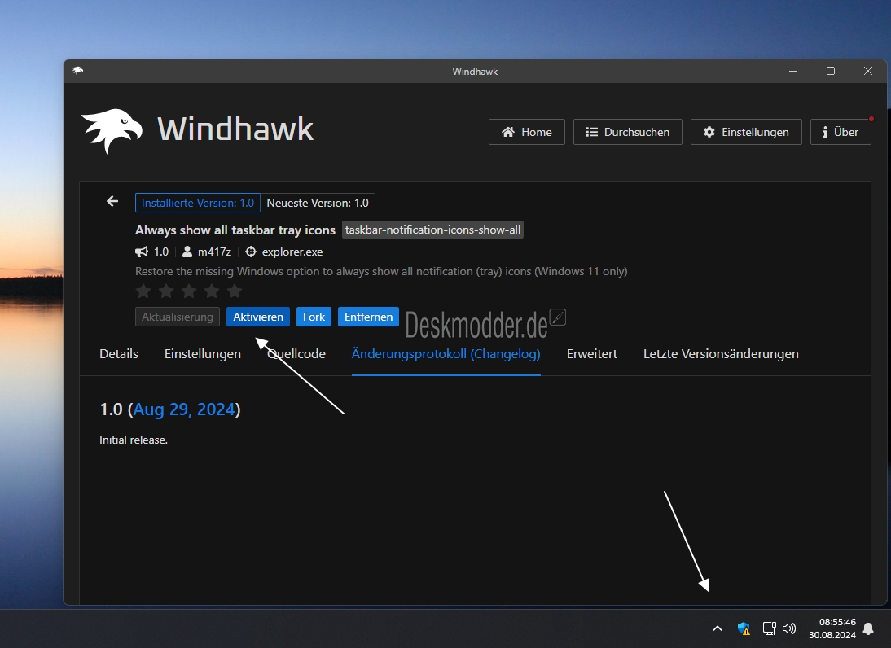Close the Windhawk window

(868, 71)
